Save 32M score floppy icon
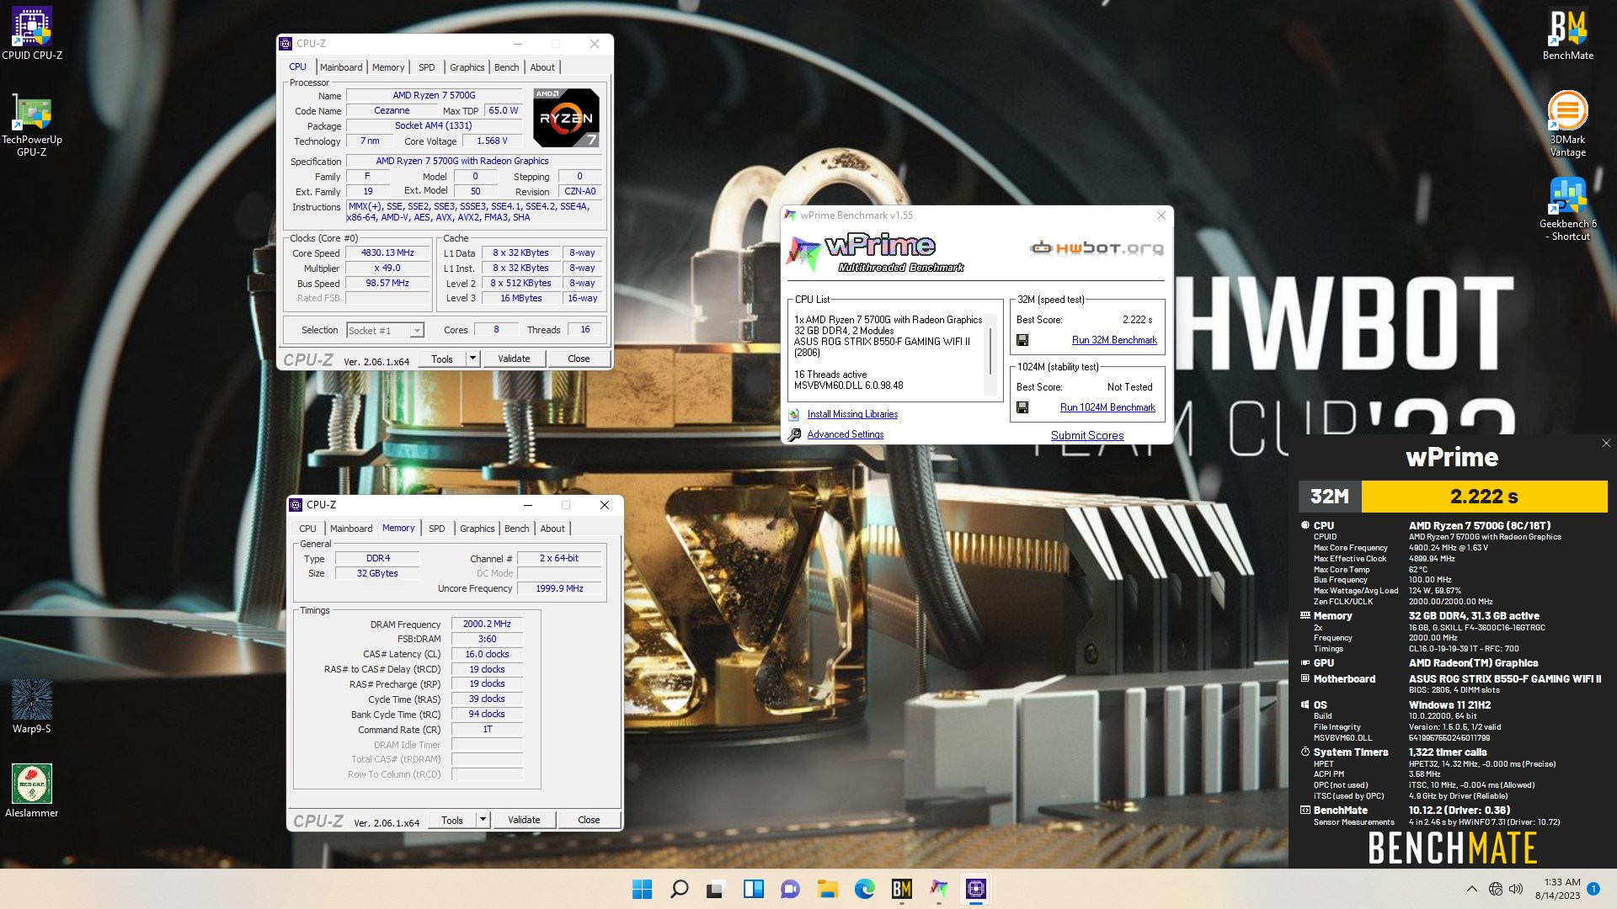Image resolution: width=1617 pixels, height=909 pixels. (x=1022, y=340)
